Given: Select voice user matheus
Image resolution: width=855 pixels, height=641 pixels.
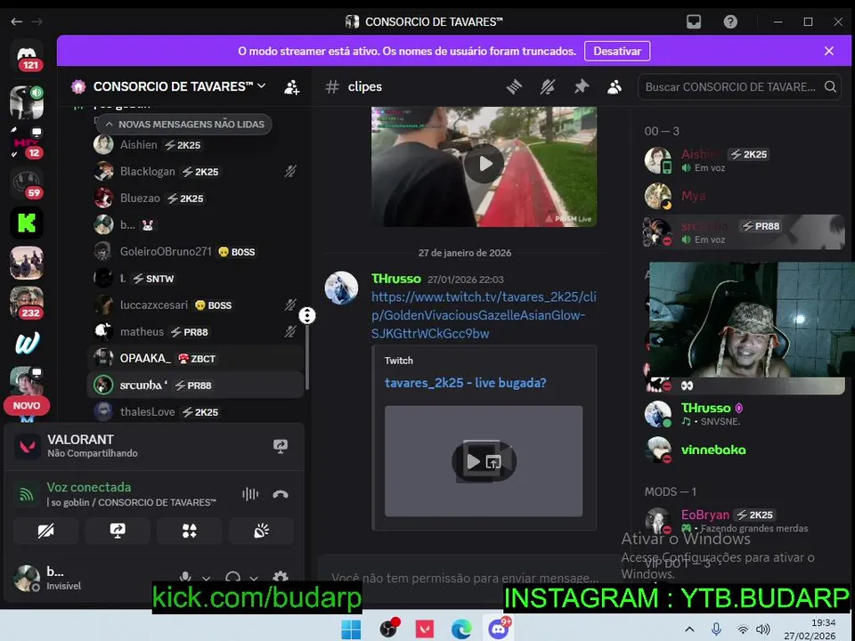Looking at the screenshot, I should tap(195, 332).
